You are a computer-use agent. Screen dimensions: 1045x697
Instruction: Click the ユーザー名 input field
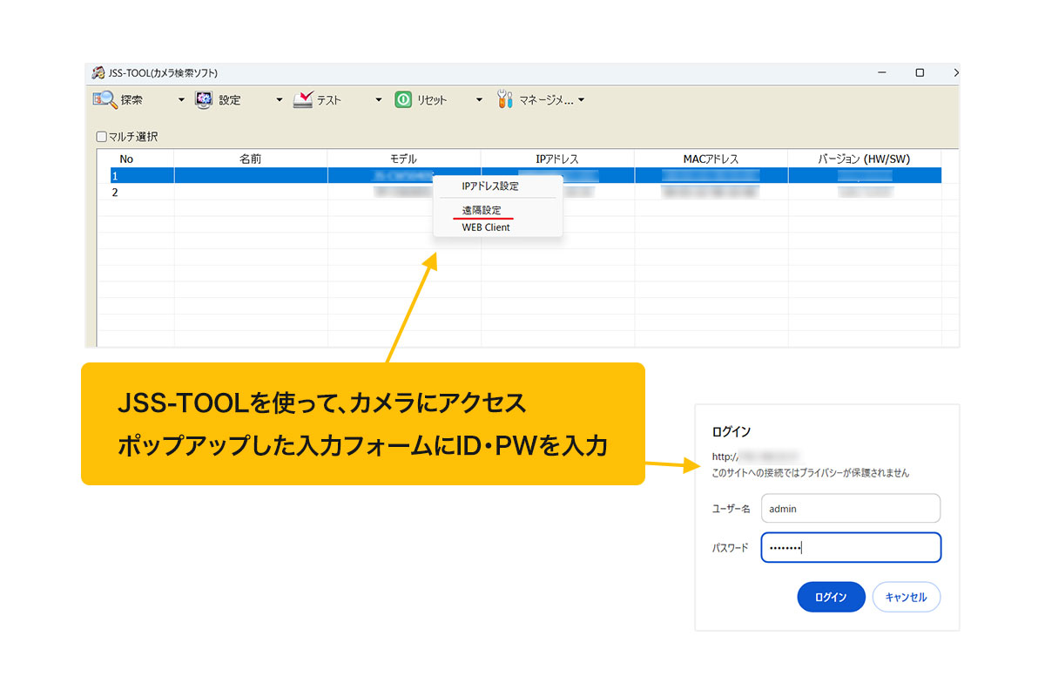[x=851, y=509]
